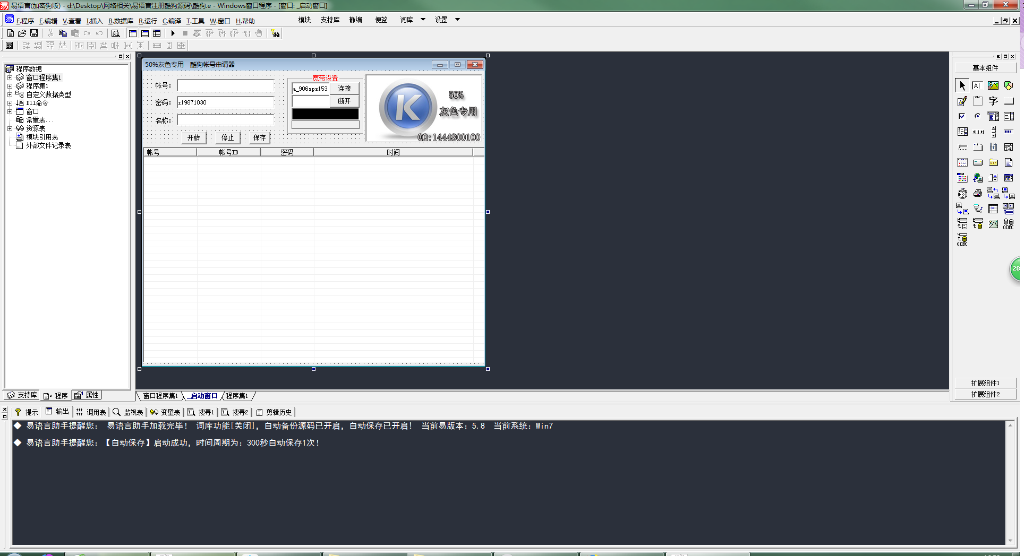Switch to the 属性 panel tab
Screen dimensions: 1024x556
click(x=87, y=395)
